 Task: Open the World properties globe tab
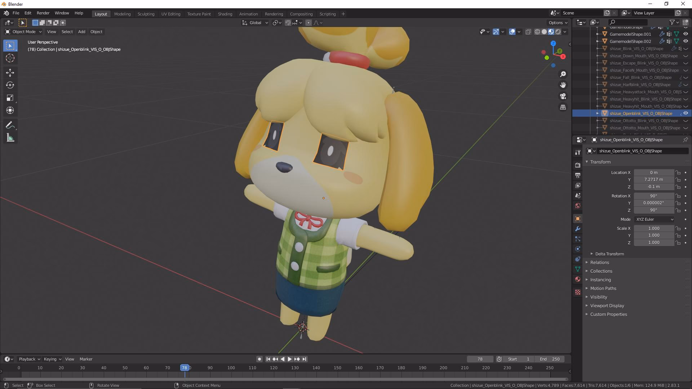pos(578,206)
